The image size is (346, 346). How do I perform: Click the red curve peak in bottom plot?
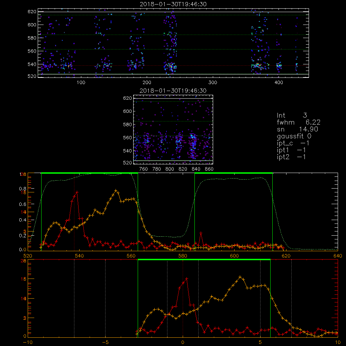[x=187, y=279]
